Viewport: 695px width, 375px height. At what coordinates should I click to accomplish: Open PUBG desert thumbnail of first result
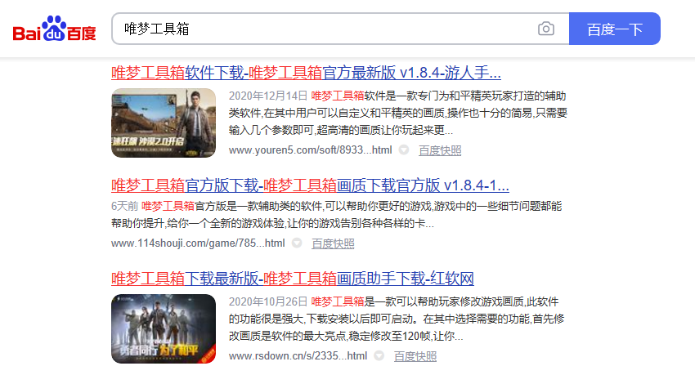(x=163, y=123)
